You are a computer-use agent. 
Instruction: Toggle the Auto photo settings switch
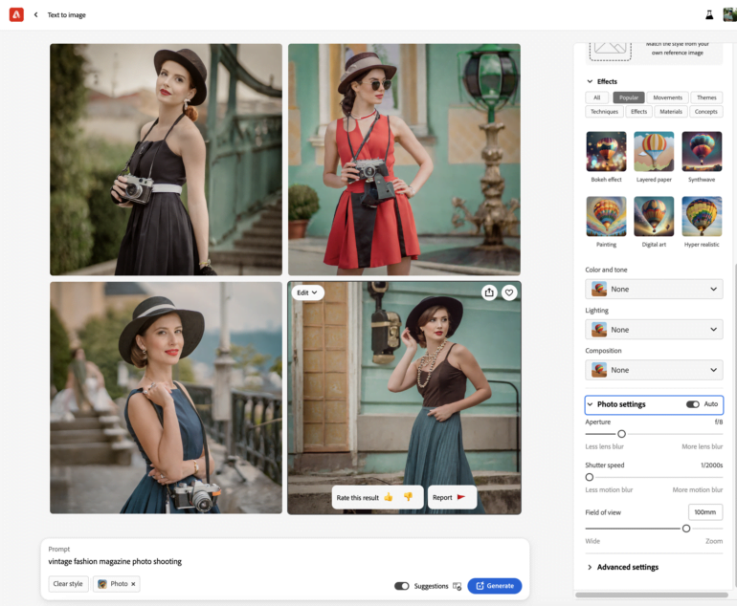692,404
